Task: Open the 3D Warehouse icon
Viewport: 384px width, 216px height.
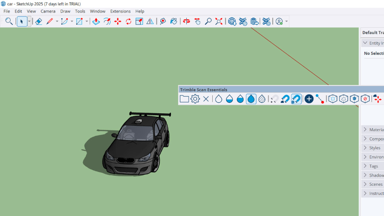Action: coord(232,22)
